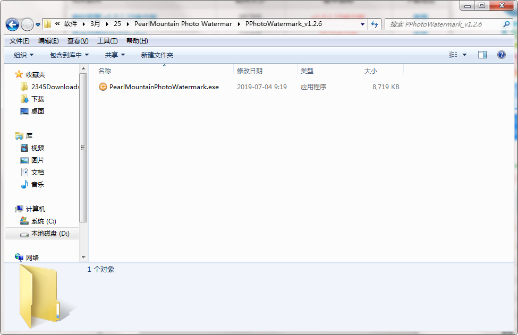Viewport: 518px width, 335px height.
Task: Open the 帮助(H) menu
Action: 137,40
